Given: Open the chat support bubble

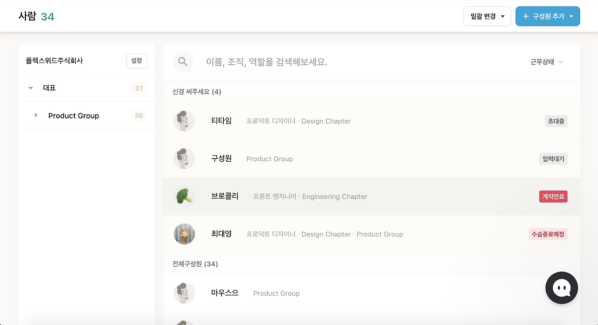Looking at the screenshot, I should coord(562,288).
